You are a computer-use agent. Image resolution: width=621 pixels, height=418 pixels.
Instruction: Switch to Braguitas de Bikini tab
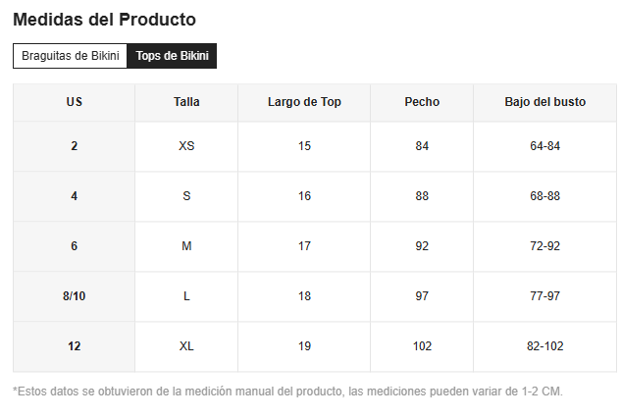70,56
